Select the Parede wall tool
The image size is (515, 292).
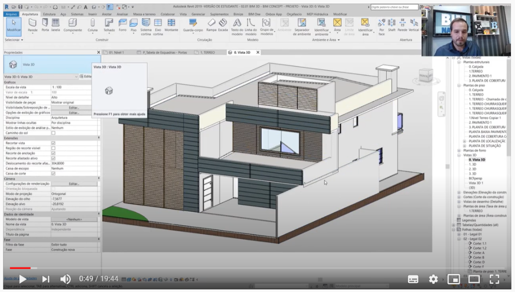click(x=33, y=25)
